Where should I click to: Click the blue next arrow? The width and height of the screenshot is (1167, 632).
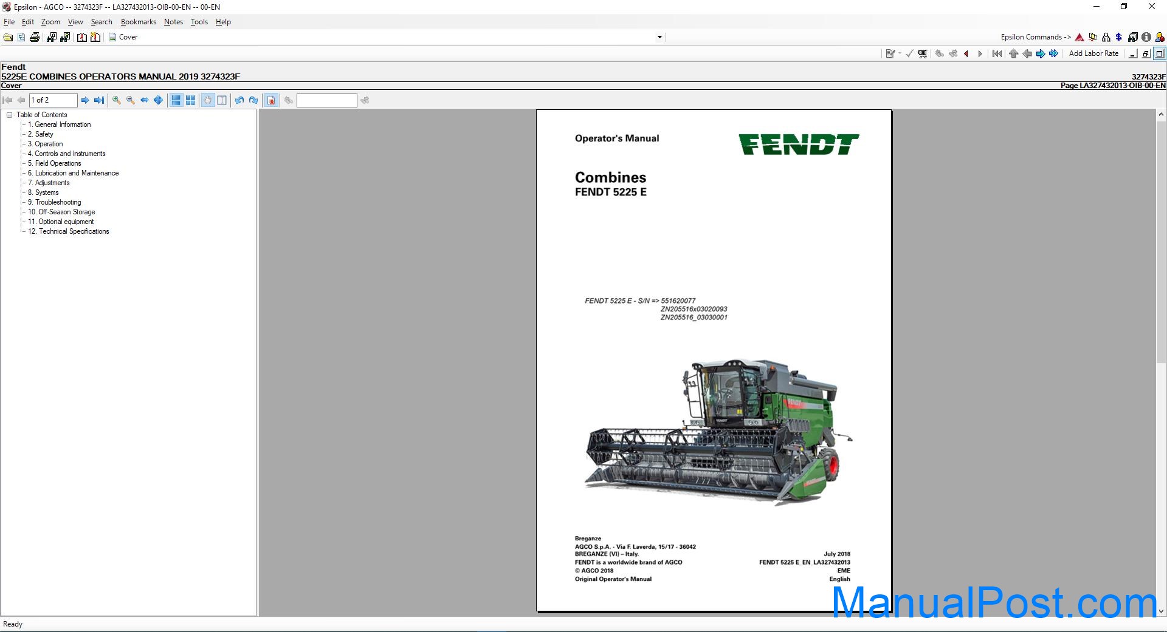click(1041, 54)
